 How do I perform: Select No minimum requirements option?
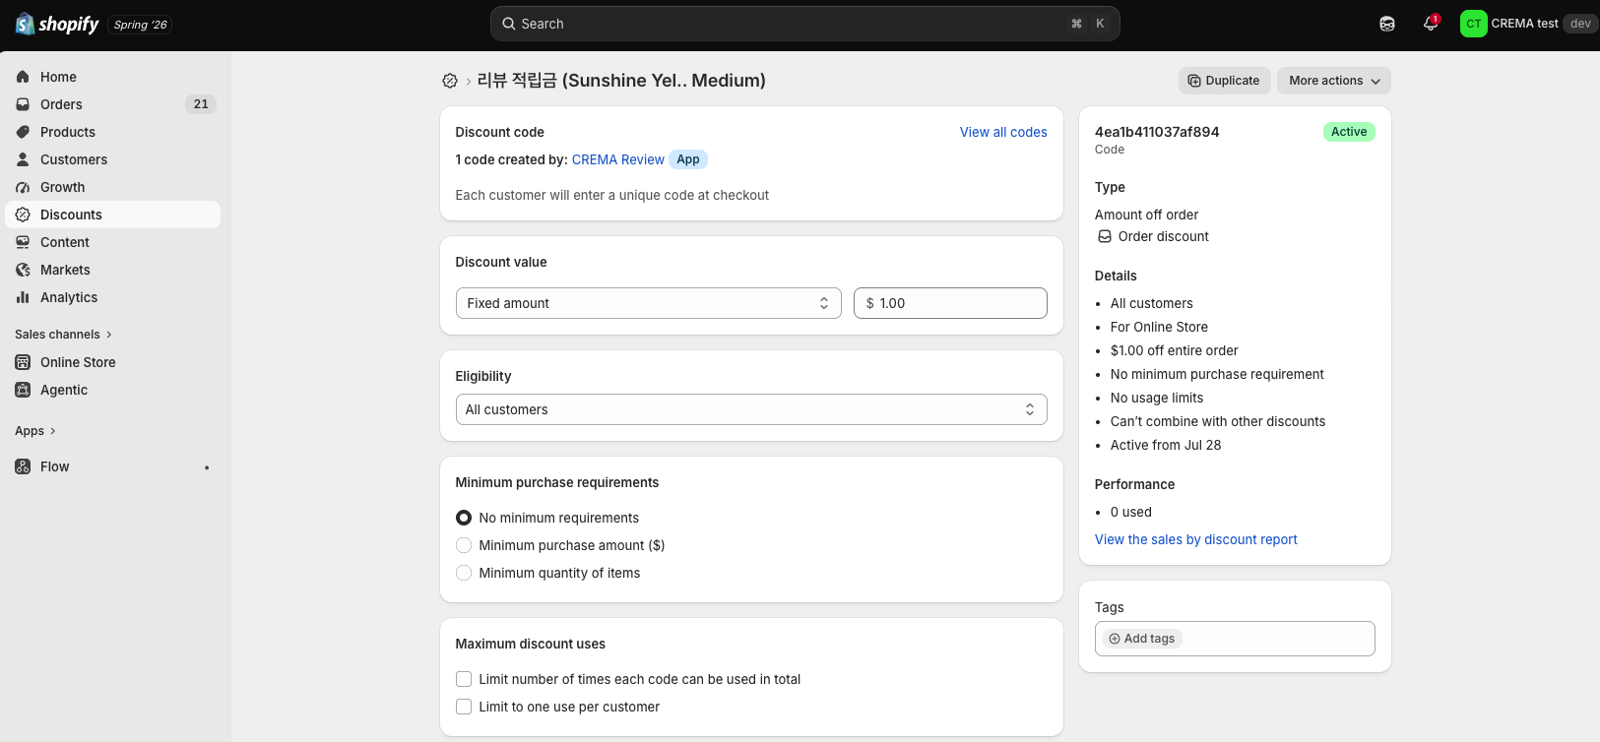(464, 518)
